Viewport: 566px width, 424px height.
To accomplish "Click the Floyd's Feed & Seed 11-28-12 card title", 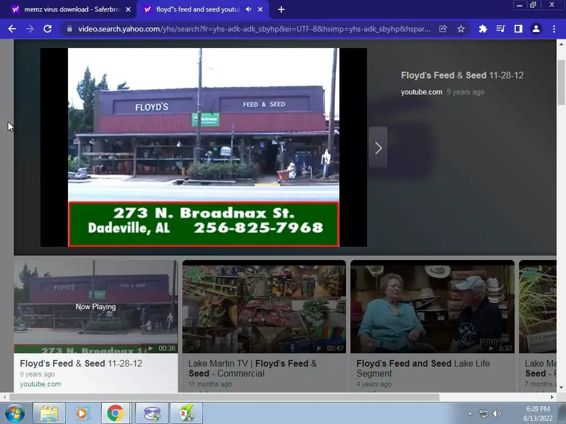I will (81, 363).
